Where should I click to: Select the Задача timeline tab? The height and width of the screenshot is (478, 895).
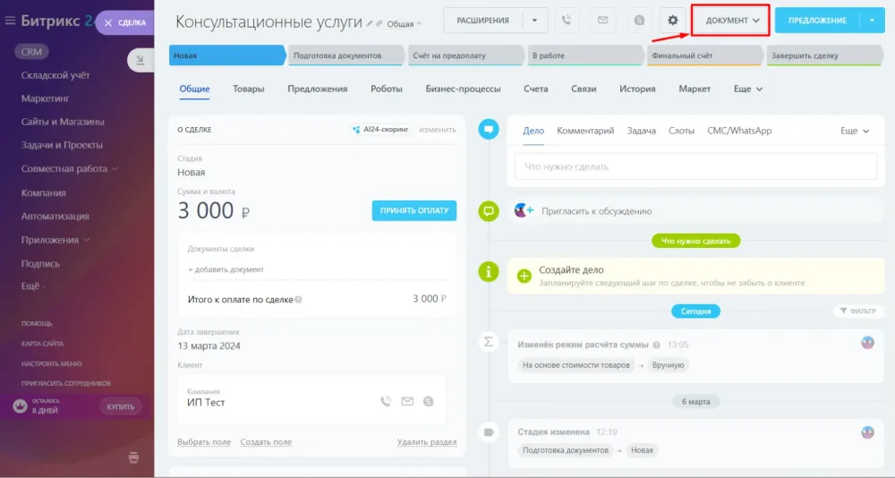pyautogui.click(x=642, y=131)
